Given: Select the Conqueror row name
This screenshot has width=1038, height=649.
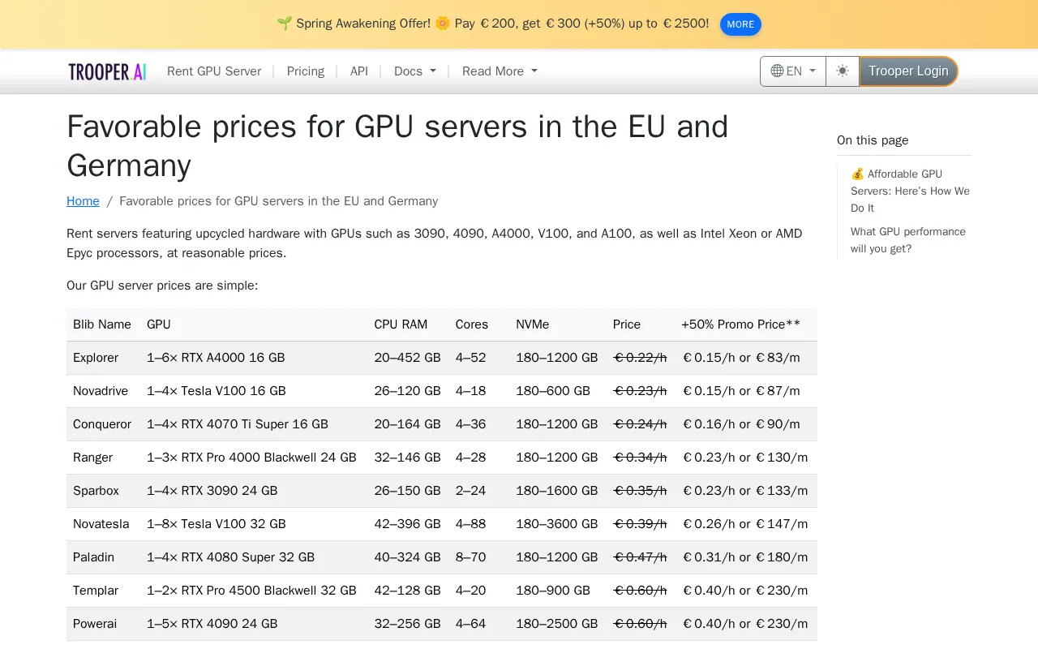Looking at the screenshot, I should tap(102, 424).
